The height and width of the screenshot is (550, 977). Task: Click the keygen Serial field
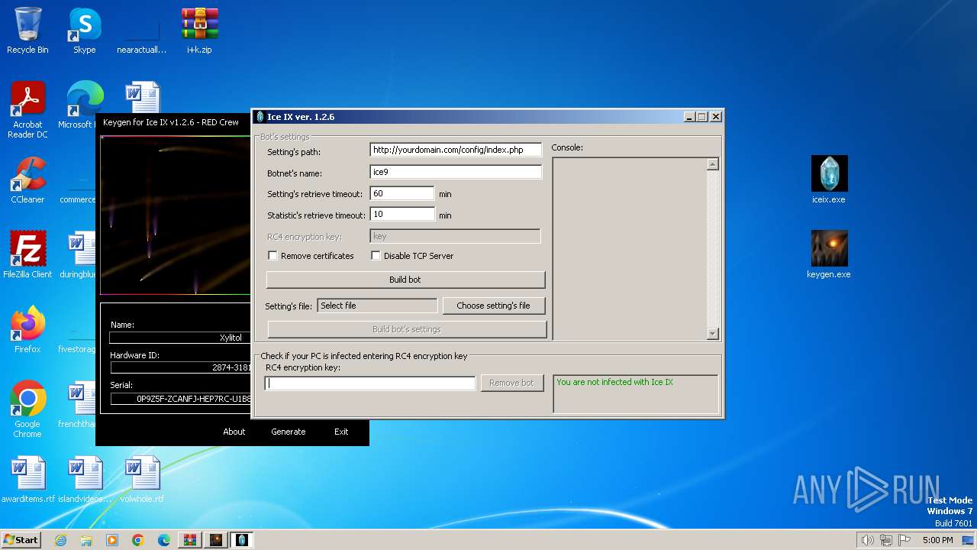(180, 399)
